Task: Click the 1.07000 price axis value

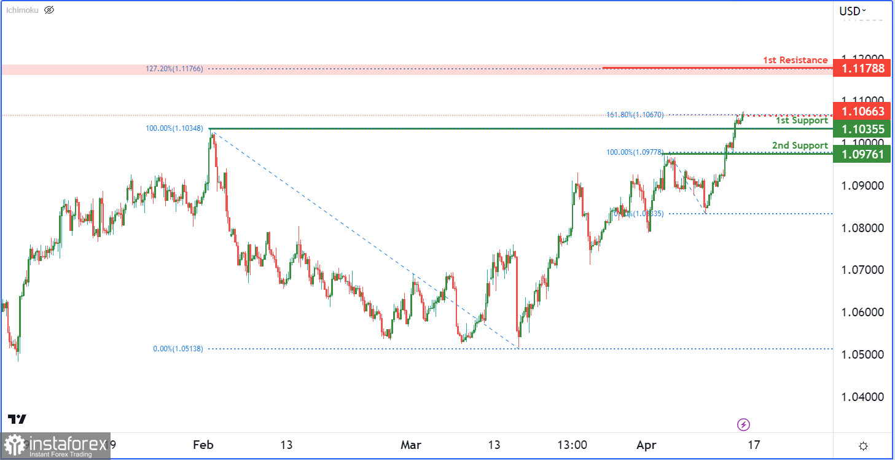Action: (862, 270)
